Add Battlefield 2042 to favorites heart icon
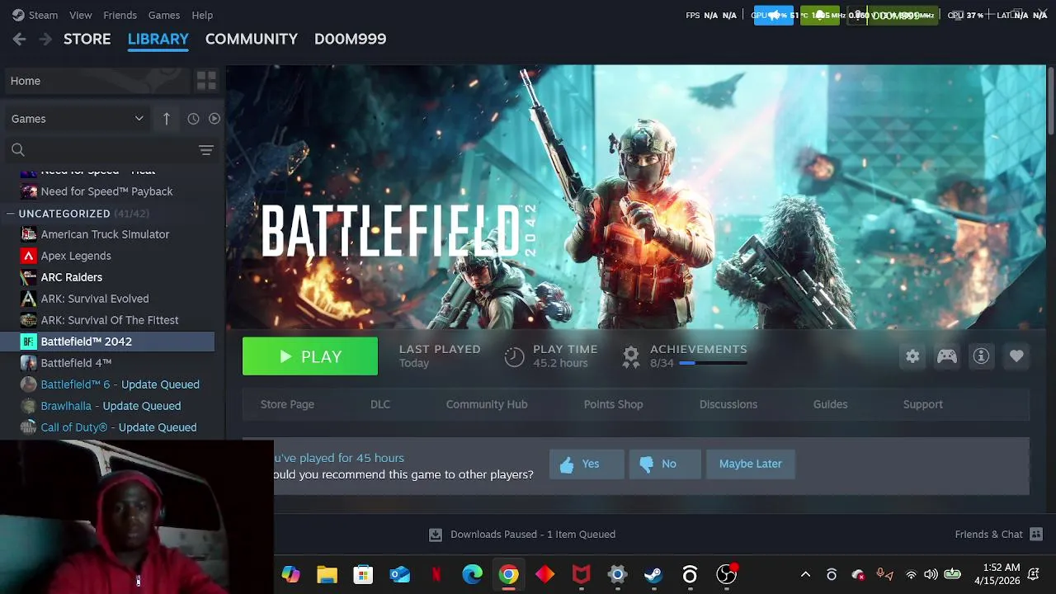1056x594 pixels. coord(1016,356)
